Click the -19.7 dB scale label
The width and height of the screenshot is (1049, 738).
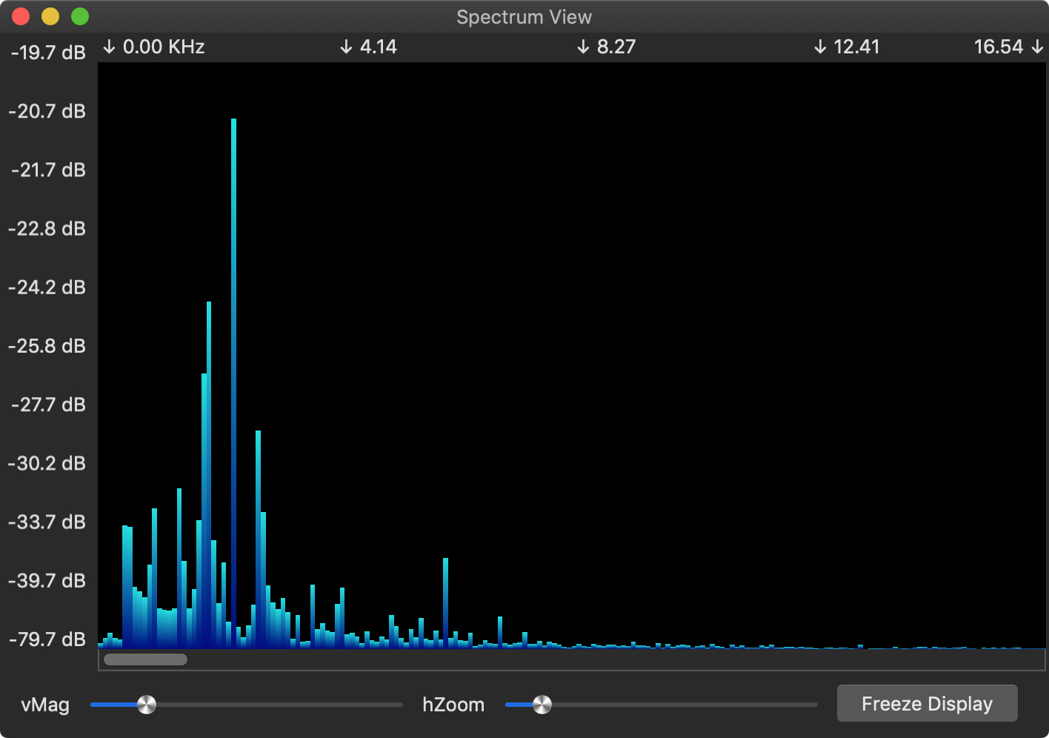48,53
